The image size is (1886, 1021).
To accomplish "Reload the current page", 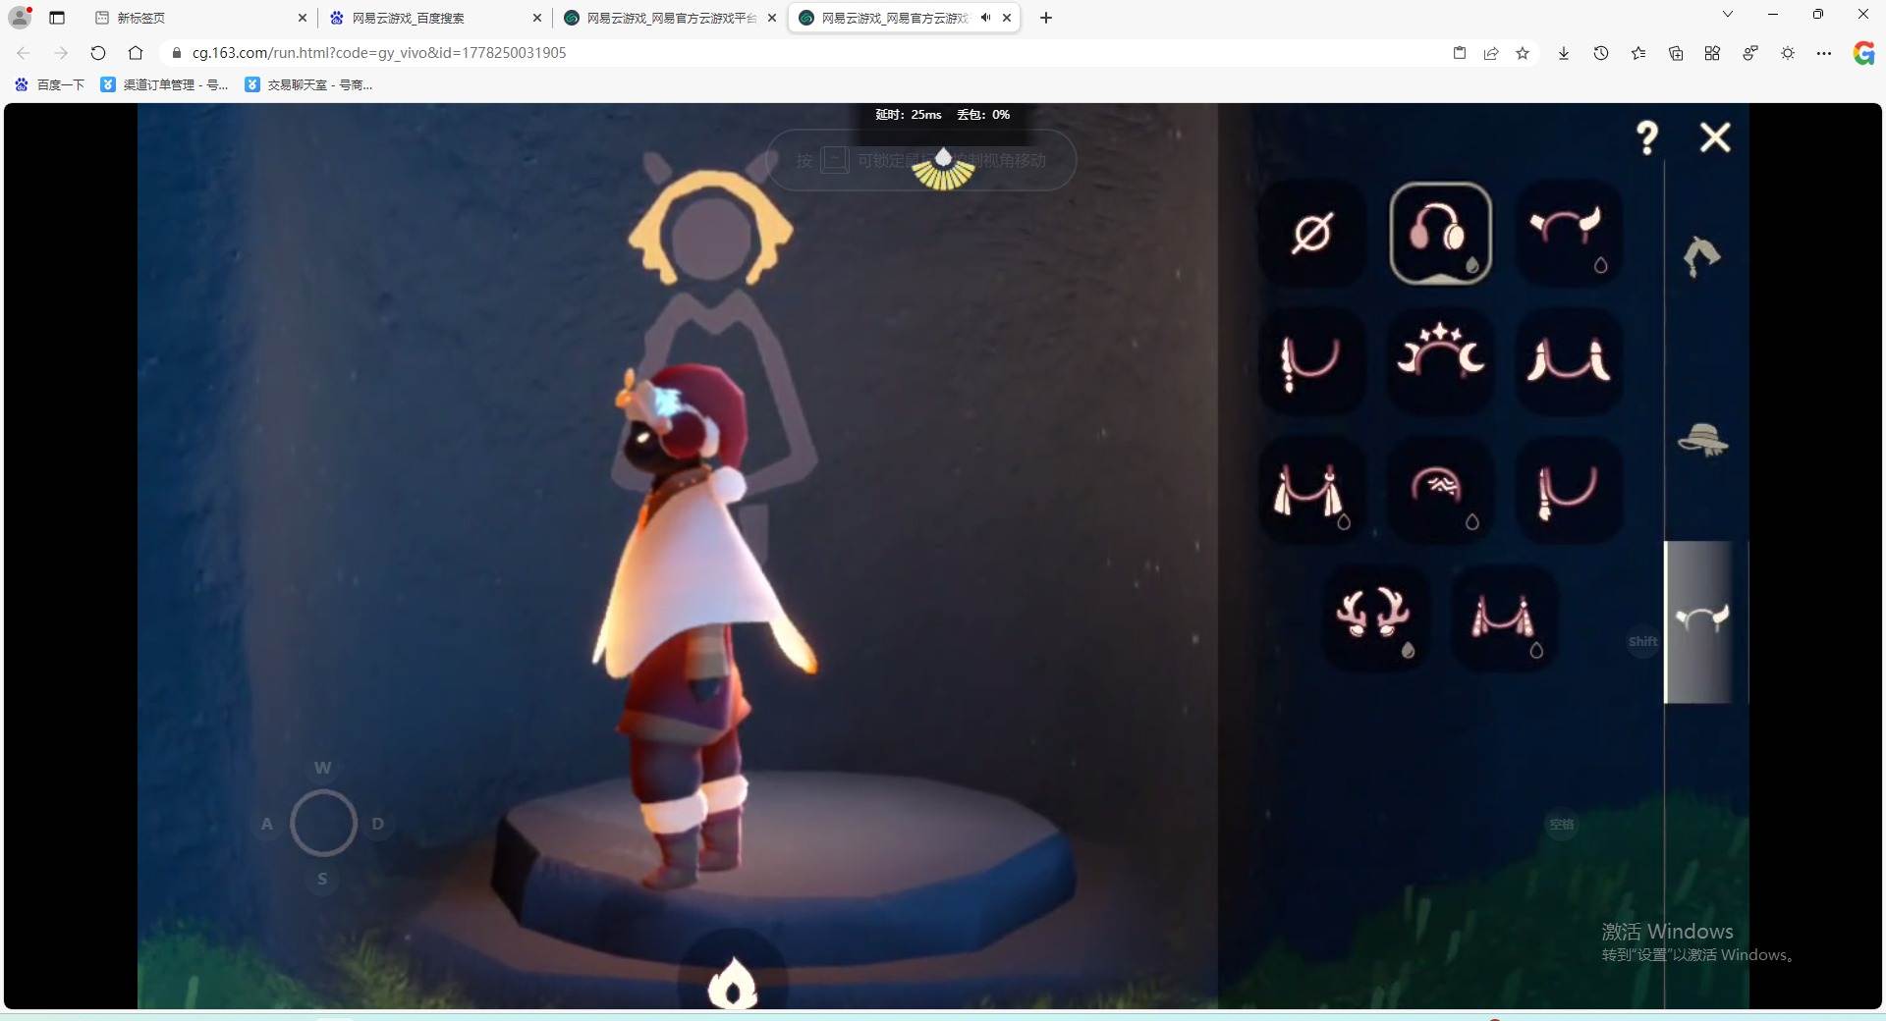I will click(98, 53).
